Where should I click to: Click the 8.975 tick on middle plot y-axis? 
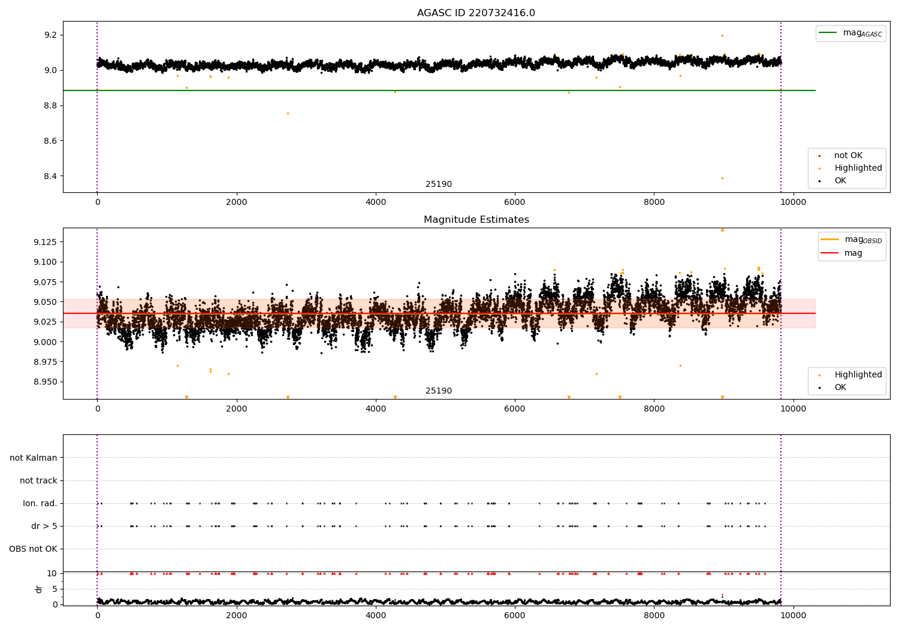[x=46, y=362]
